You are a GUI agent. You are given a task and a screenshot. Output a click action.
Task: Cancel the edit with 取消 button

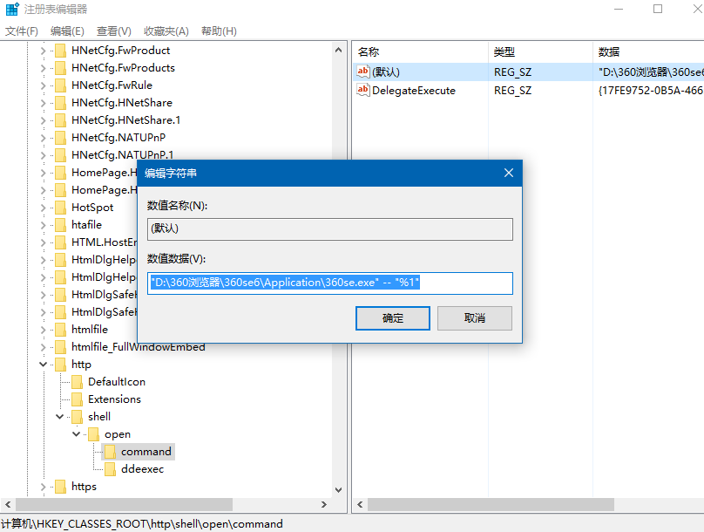[475, 318]
